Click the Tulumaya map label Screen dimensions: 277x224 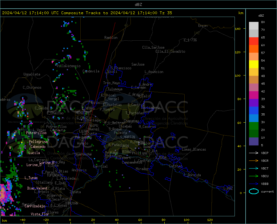pos(115,89)
